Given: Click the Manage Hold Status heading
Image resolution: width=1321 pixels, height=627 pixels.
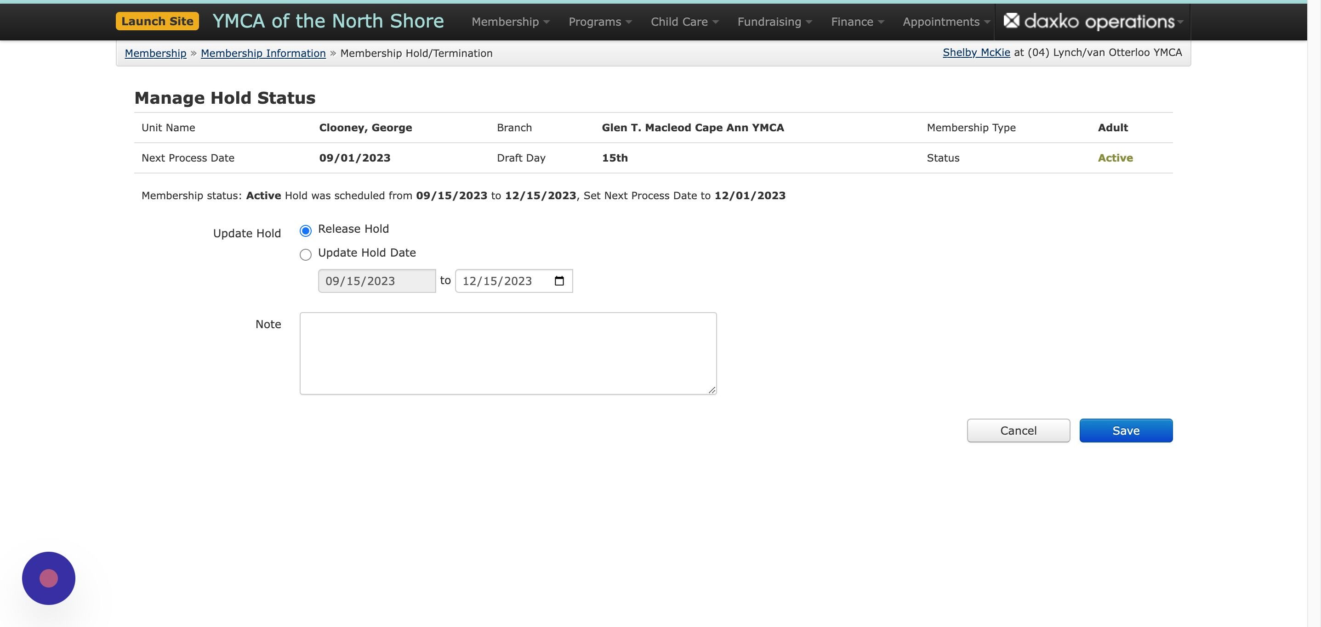Looking at the screenshot, I should point(225,98).
